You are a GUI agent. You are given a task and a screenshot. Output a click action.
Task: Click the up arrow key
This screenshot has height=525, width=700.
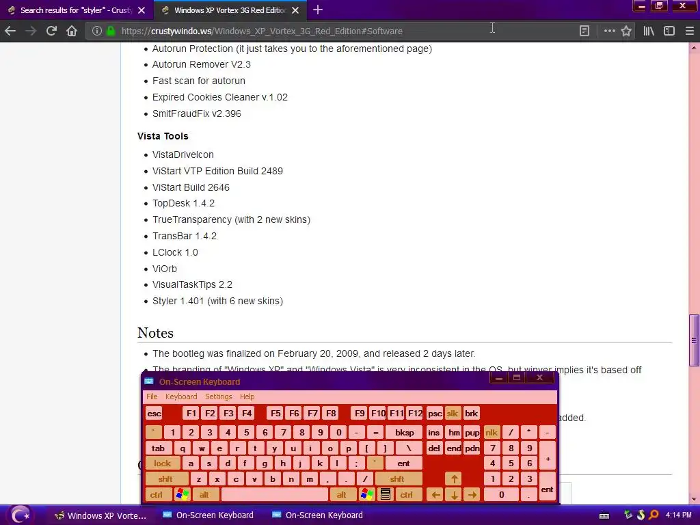[x=454, y=479]
